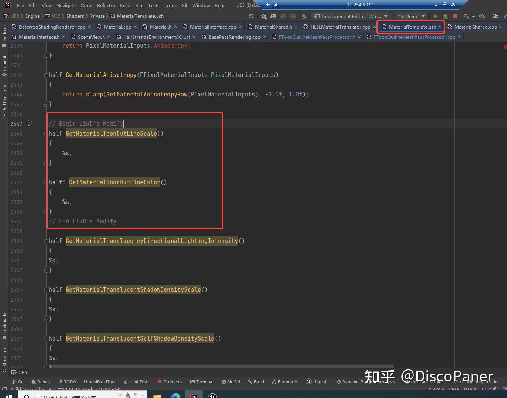Image resolution: width=507 pixels, height=398 pixels.
Task: Collapse the GetMaterialAnisotropy function fold arrow
Action: [46, 75]
